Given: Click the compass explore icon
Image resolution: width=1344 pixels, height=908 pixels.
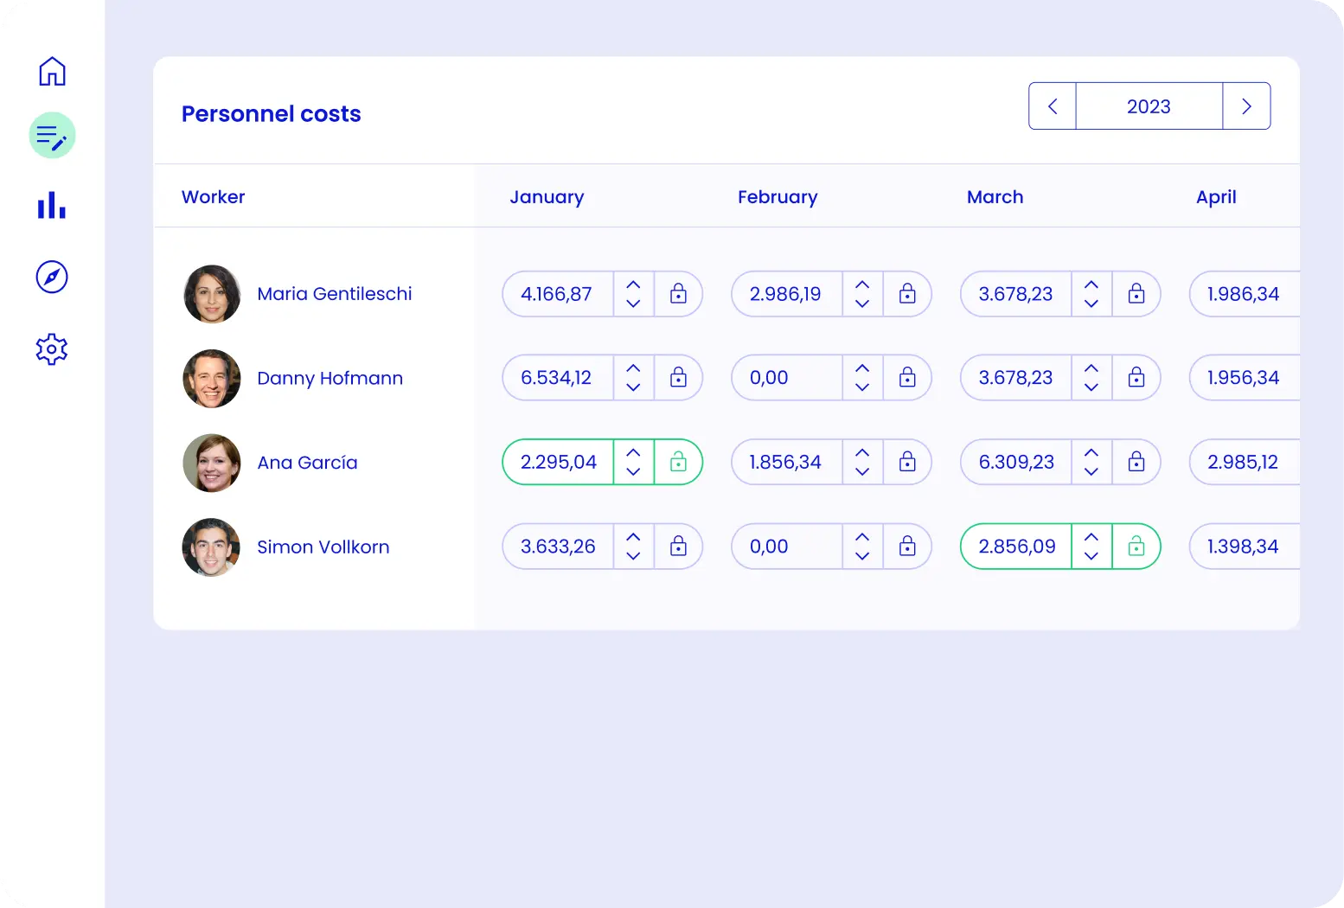Looking at the screenshot, I should coord(52,278).
